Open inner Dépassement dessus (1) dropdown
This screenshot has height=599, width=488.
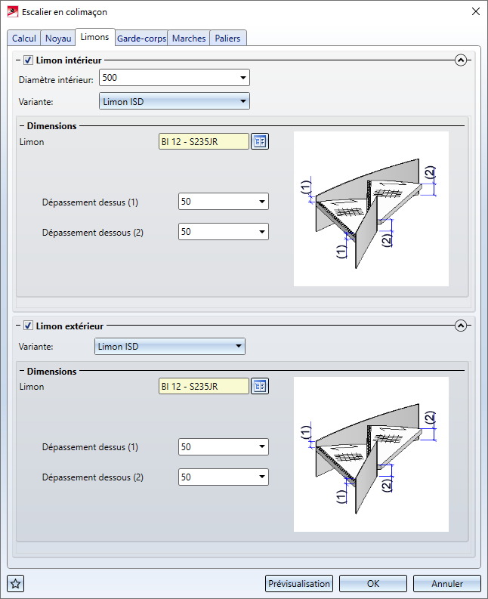point(262,202)
